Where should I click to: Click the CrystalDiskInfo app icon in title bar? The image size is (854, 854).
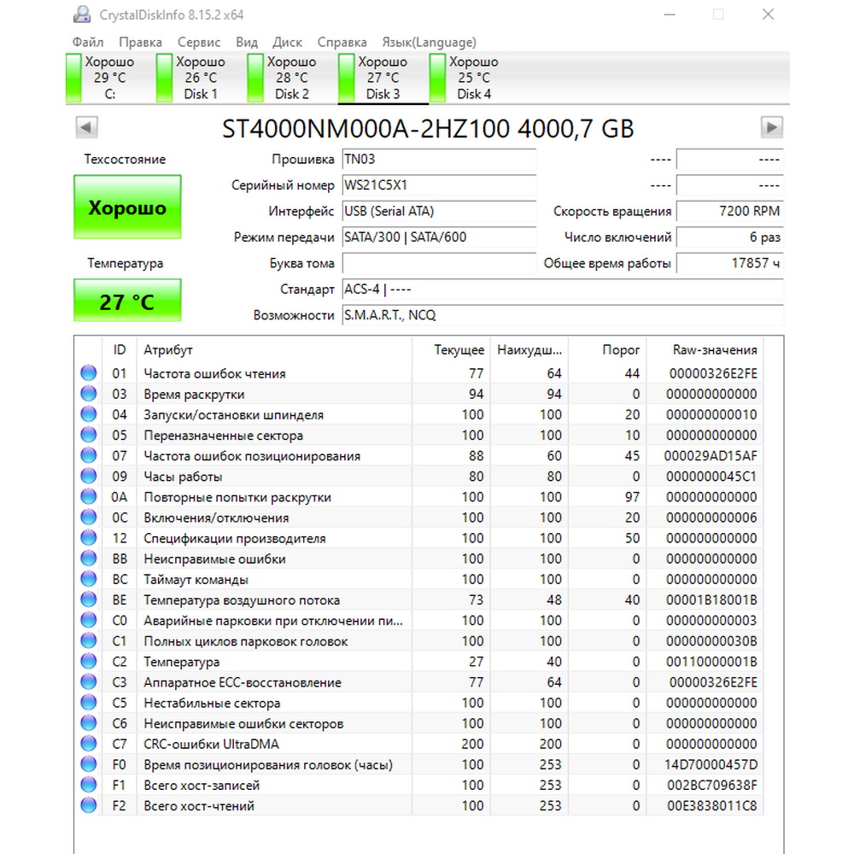(x=82, y=15)
